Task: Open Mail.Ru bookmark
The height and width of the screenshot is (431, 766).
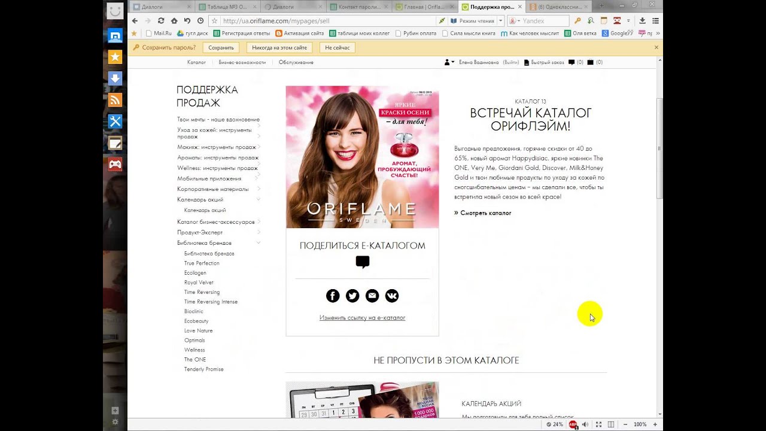Action: [x=159, y=34]
